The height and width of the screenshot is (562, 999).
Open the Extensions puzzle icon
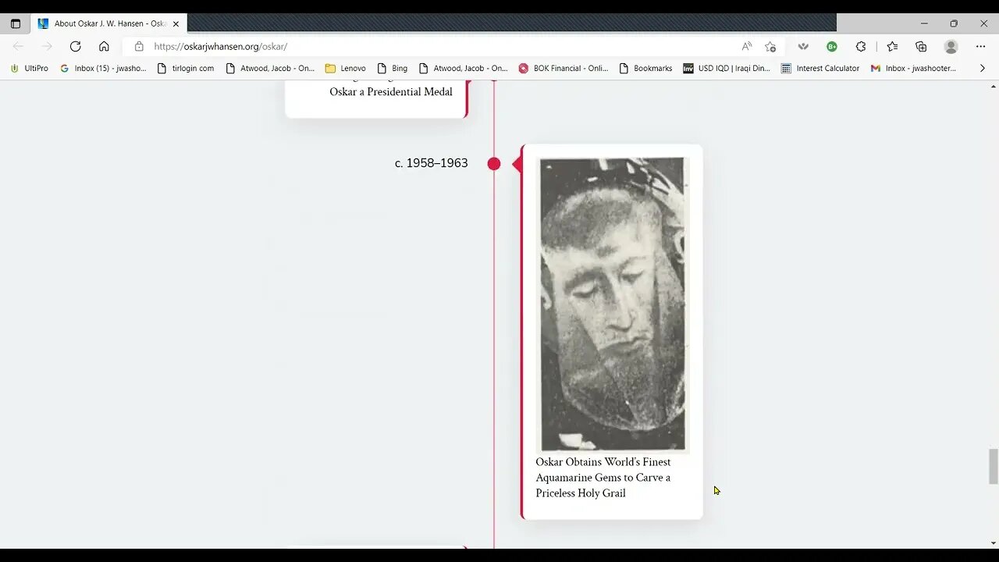pyautogui.click(x=861, y=46)
